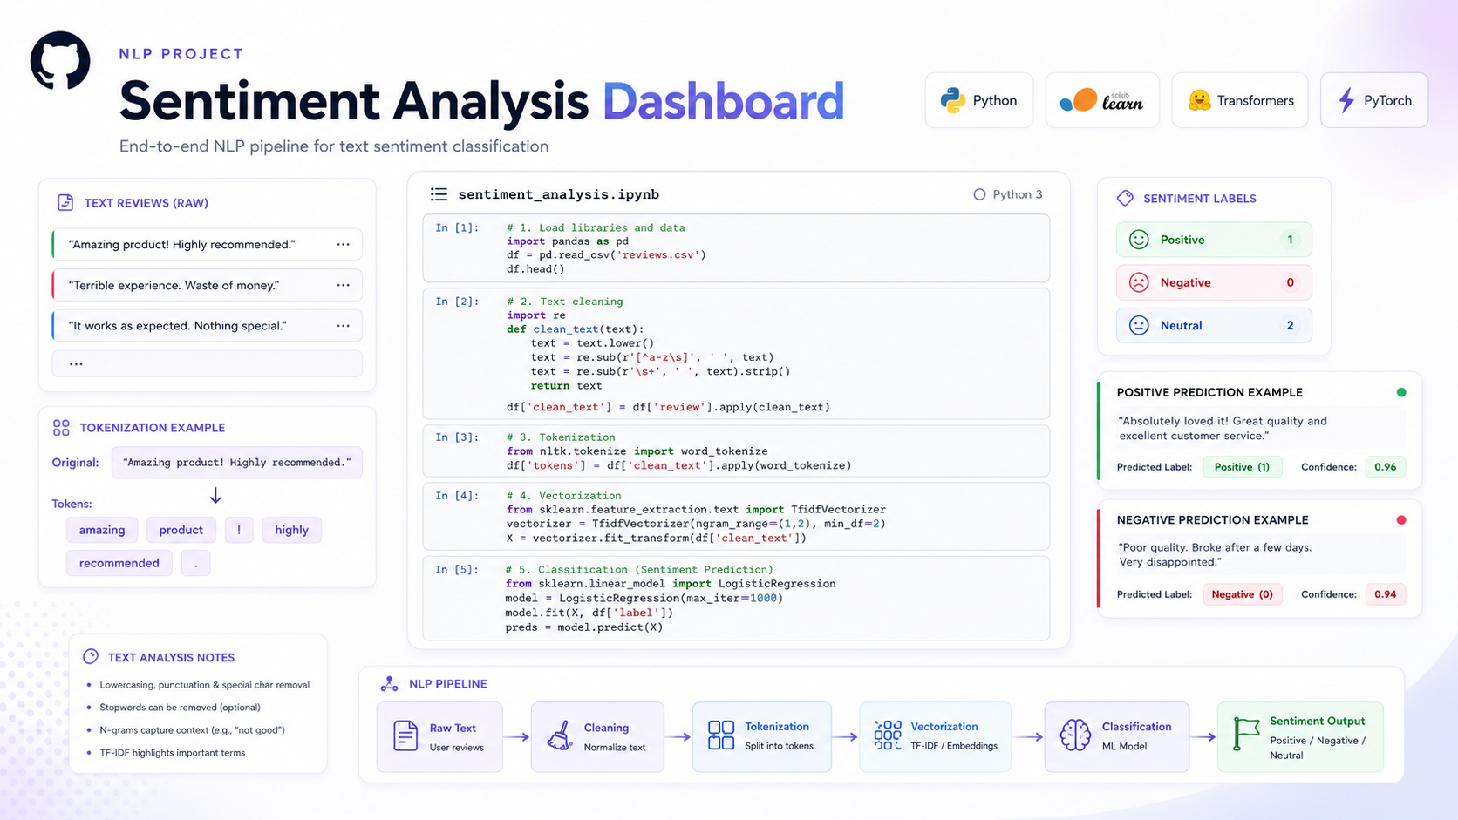Click the 0.96 confidence value

(1386, 467)
